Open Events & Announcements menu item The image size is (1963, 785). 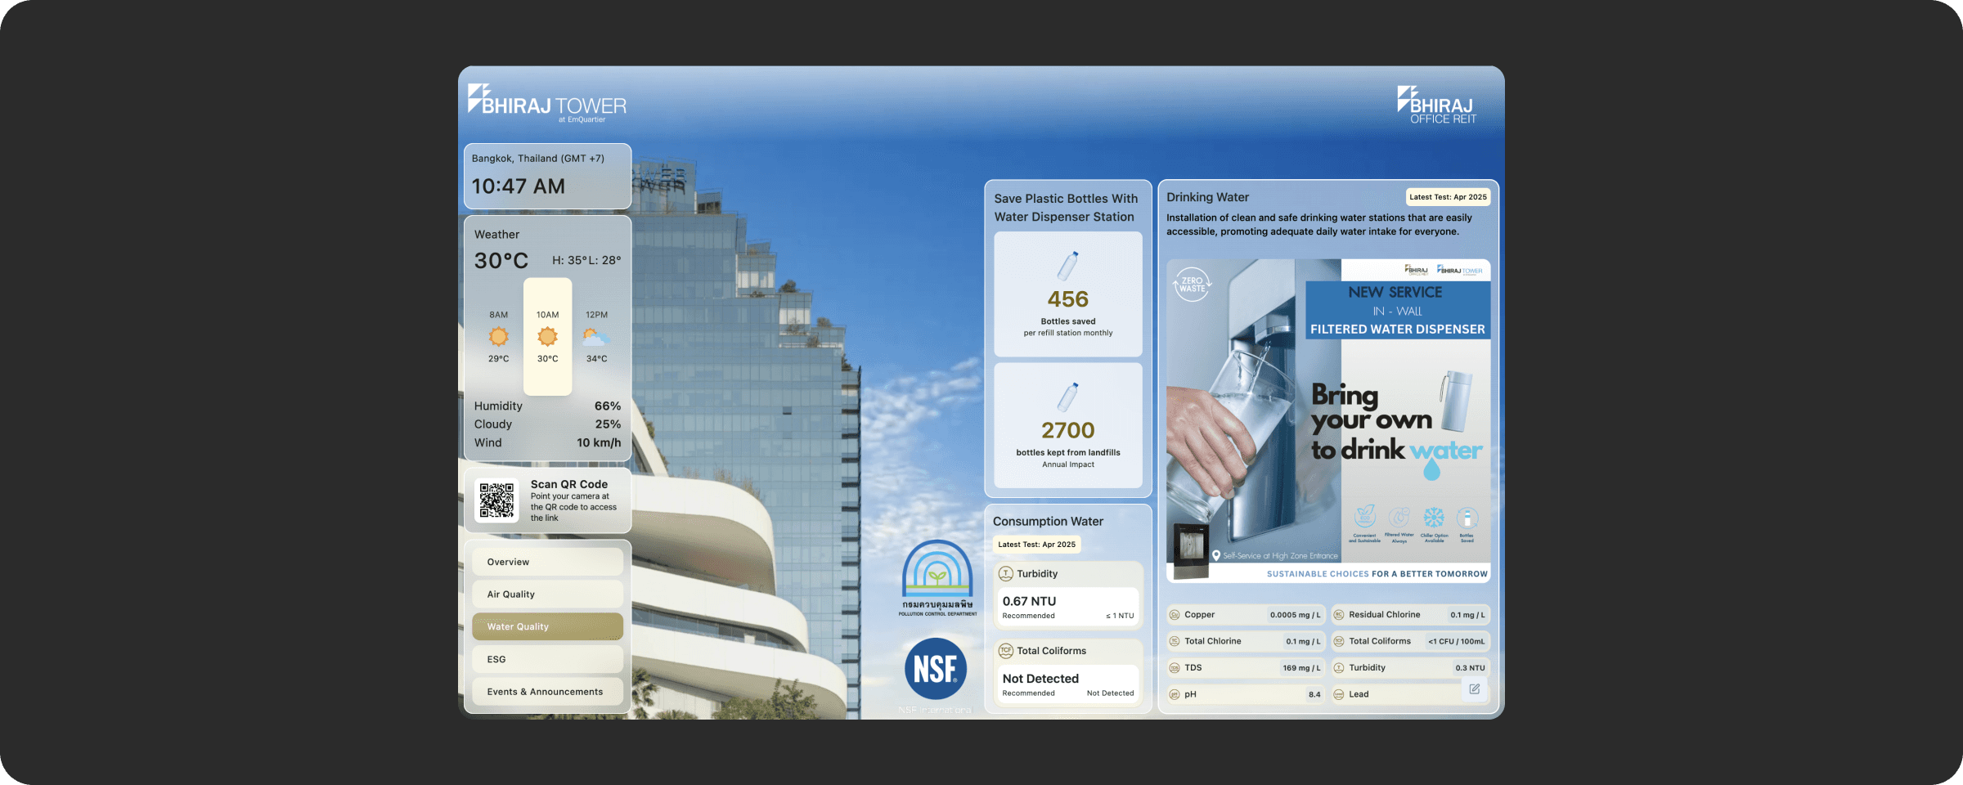click(x=547, y=692)
